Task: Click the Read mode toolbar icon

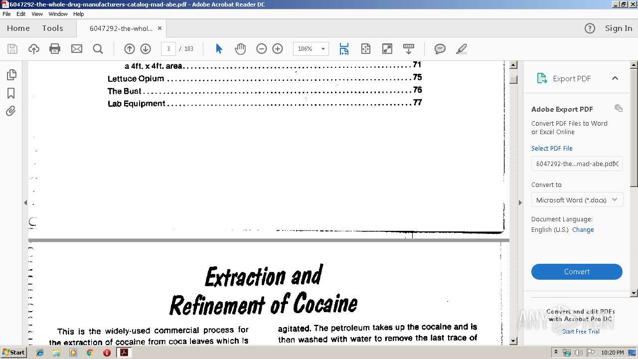Action: tap(409, 49)
